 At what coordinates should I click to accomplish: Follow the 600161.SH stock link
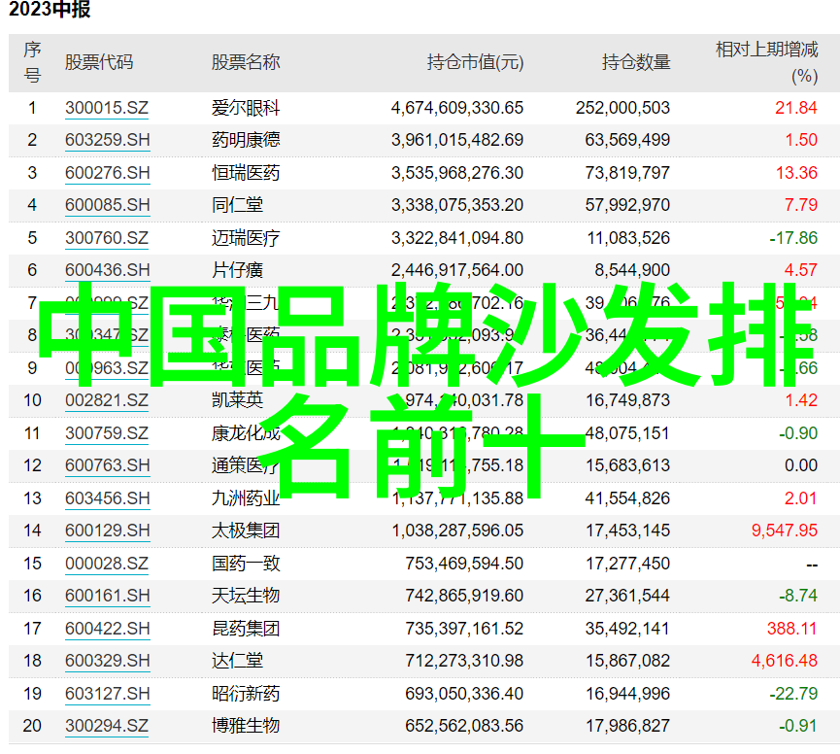[107, 596]
